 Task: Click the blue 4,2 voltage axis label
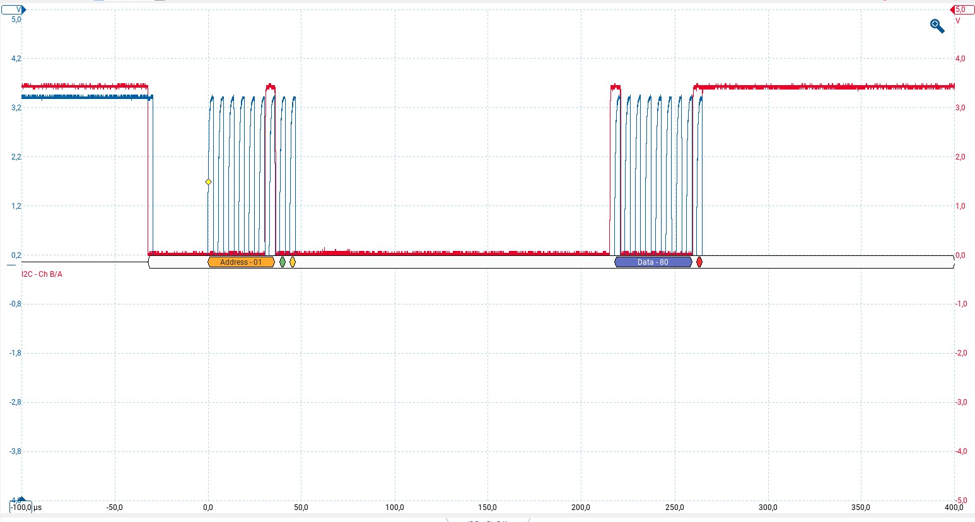[16, 59]
